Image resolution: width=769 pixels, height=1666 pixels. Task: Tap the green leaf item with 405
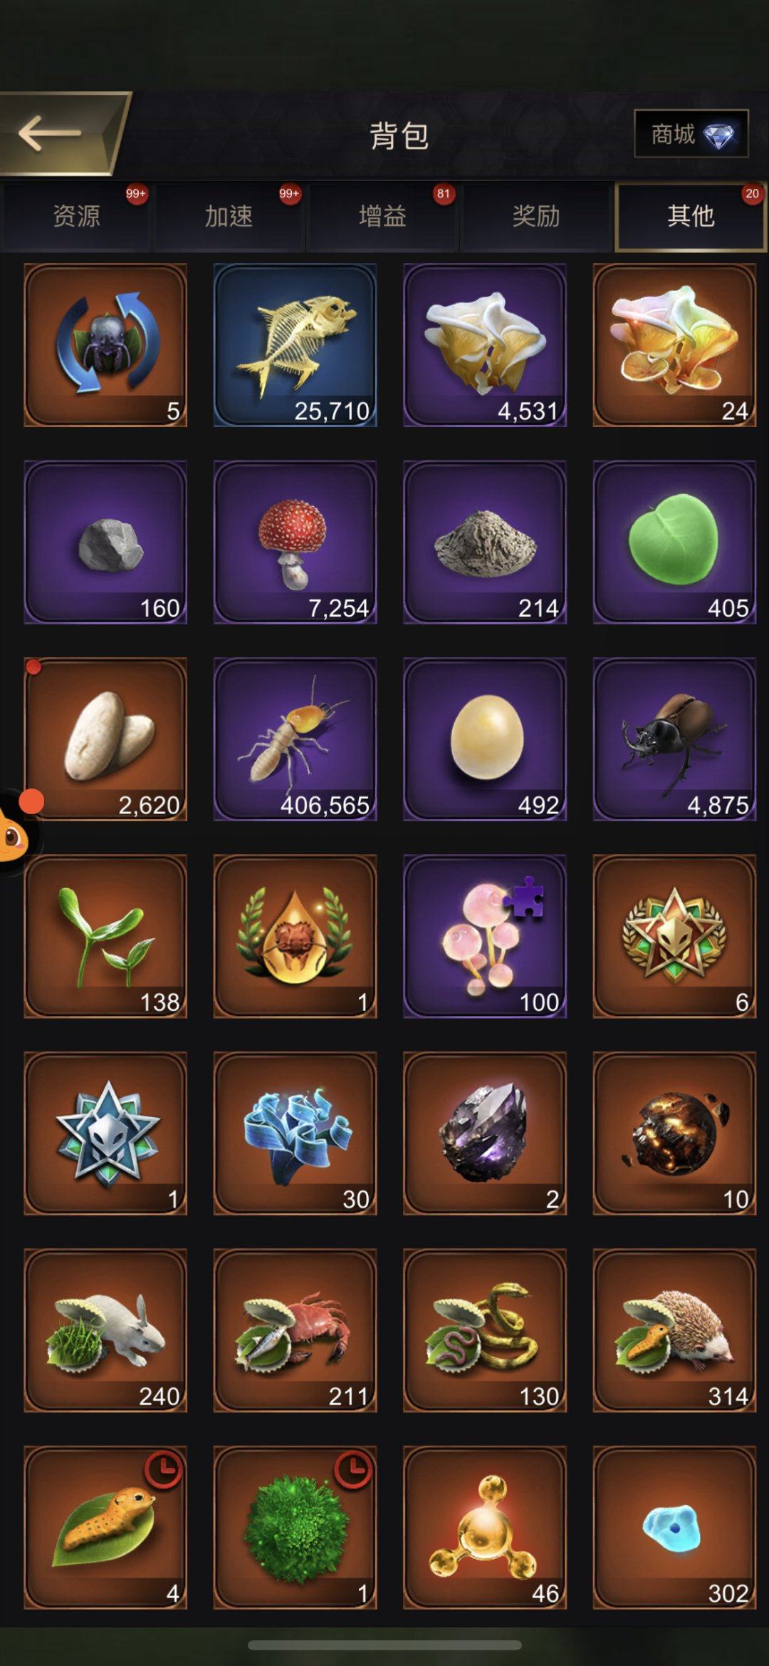pos(674,542)
